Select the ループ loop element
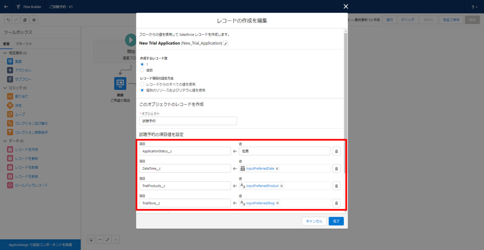The image size is (484, 250). 16,115
